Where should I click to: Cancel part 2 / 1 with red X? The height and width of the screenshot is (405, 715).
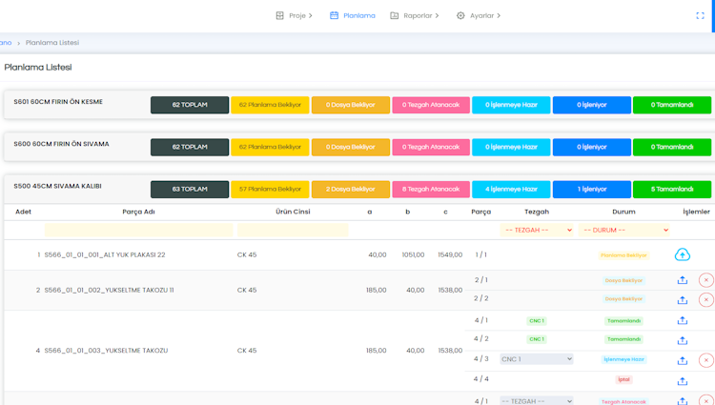click(705, 280)
